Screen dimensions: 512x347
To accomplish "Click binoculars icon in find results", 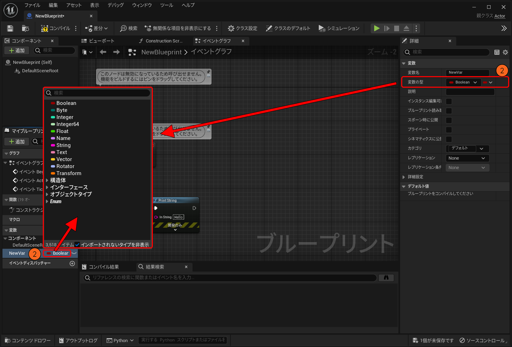I will [386, 278].
